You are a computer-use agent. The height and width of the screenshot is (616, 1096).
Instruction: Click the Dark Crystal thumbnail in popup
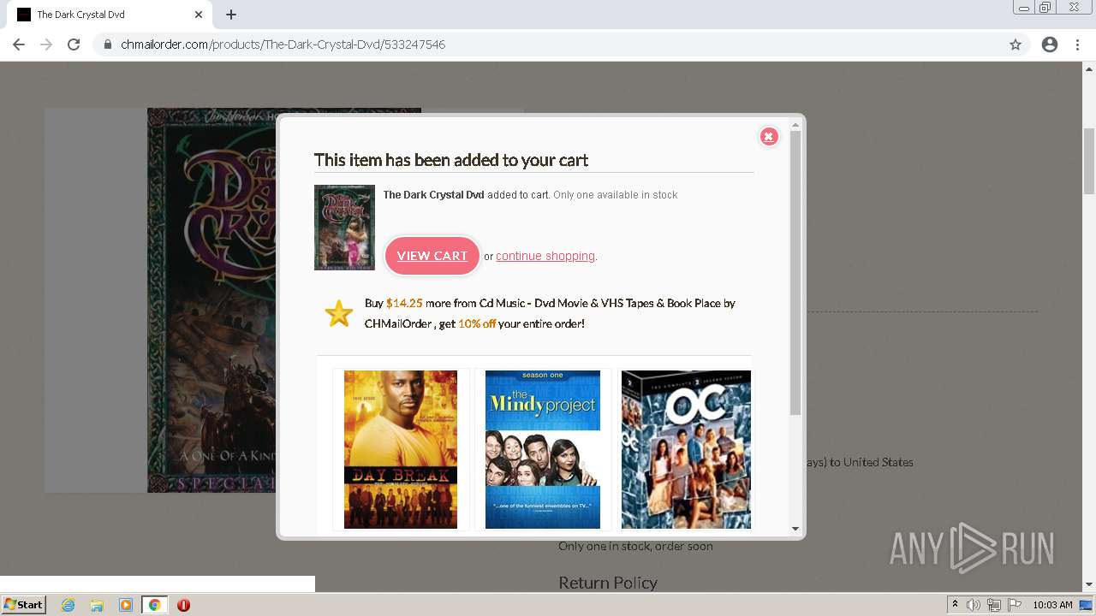344,228
